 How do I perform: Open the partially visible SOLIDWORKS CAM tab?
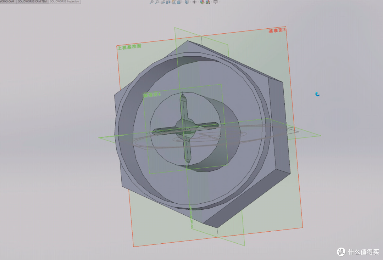pyautogui.click(x=7, y=1)
